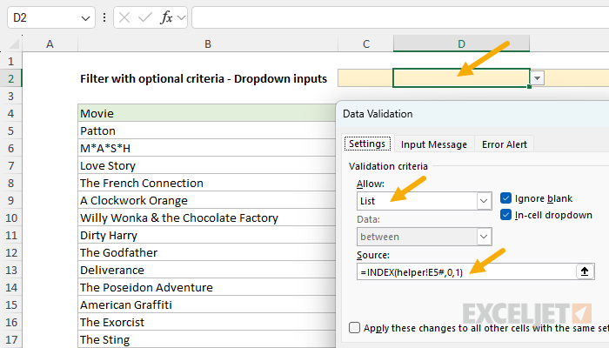Viewport: 609px width, 348px height.
Task: Select 'A Clockwork Orange' cell
Action: click(207, 200)
